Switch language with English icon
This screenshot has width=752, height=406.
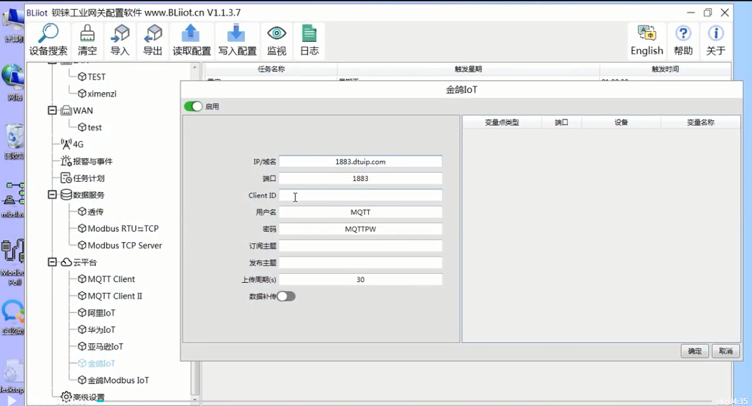[x=646, y=34]
